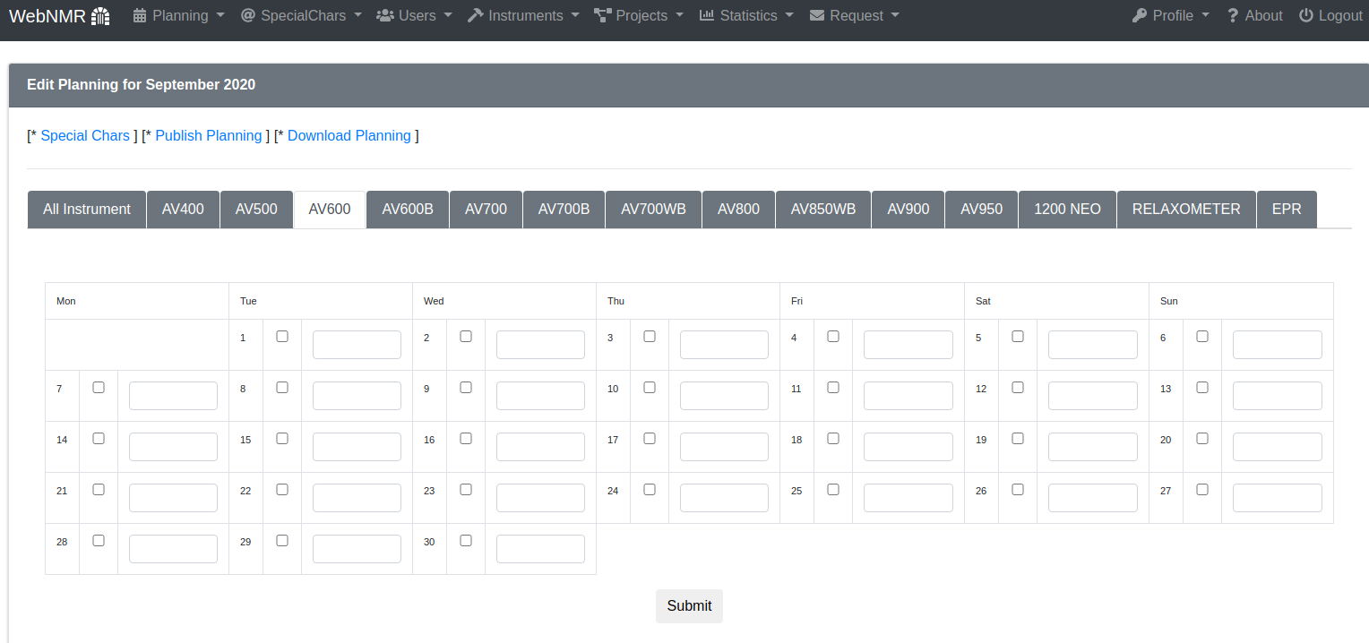The image size is (1369, 643).
Task: Open the AV700 tab
Action: pos(486,210)
